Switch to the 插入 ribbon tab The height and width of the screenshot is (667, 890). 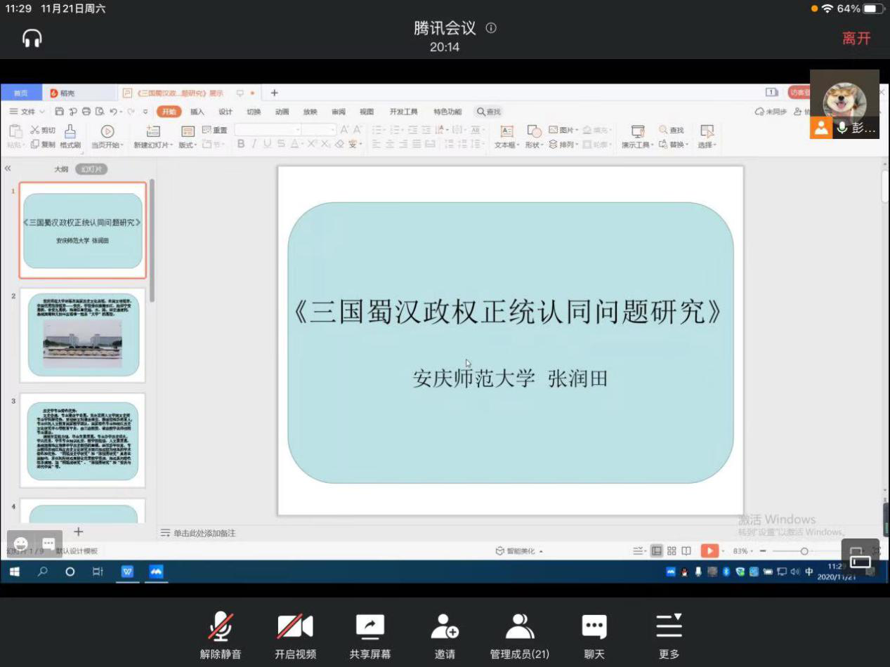click(x=197, y=112)
